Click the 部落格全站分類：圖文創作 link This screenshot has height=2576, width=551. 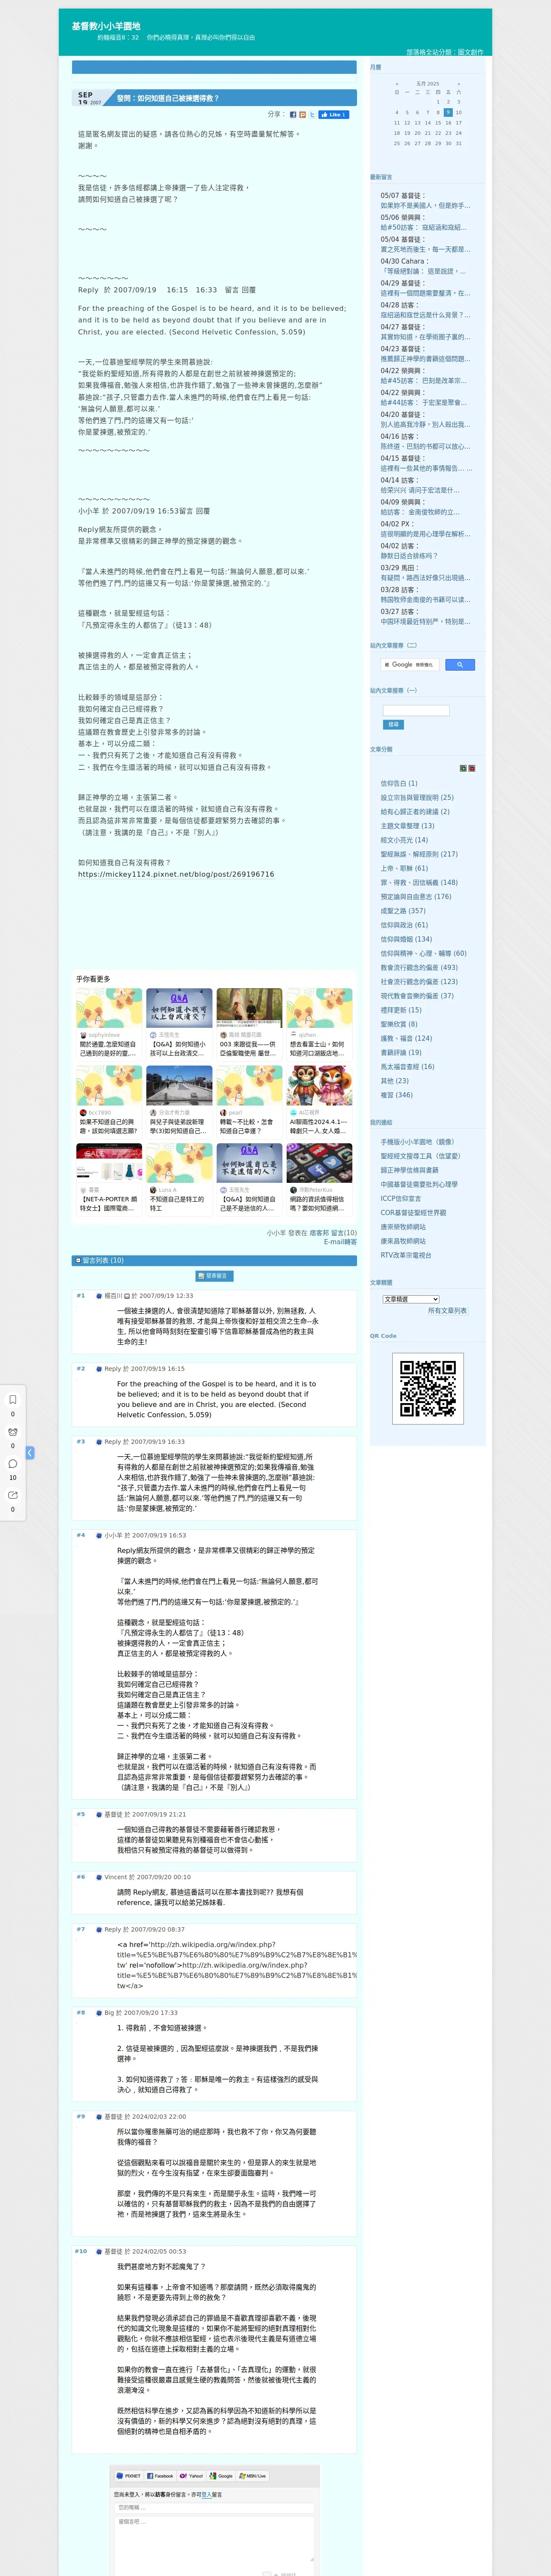pyautogui.click(x=445, y=52)
